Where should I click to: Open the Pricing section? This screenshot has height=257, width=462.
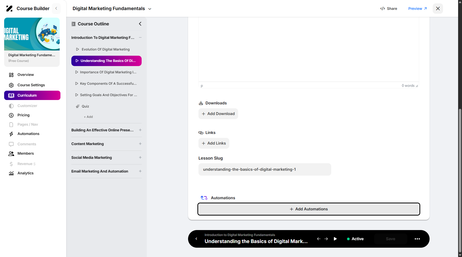coord(23,115)
